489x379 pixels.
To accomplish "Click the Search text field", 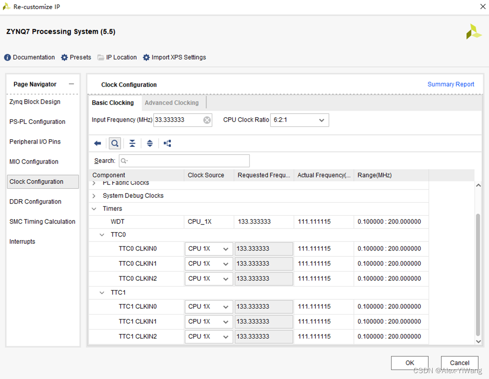I will (x=184, y=160).
